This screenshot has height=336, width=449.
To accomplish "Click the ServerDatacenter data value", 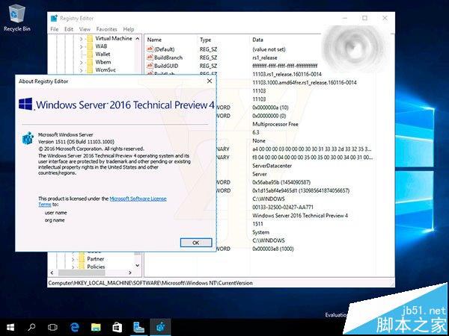I will point(272,166).
